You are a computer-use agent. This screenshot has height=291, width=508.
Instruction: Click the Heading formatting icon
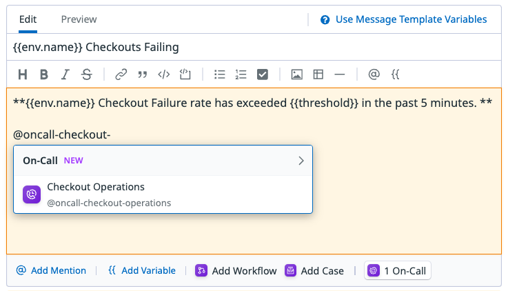(x=22, y=74)
